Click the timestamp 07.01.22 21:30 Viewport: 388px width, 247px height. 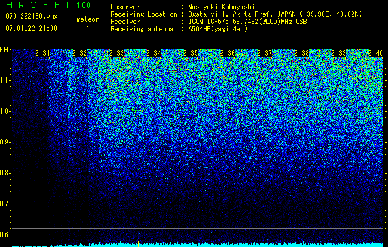pos(31,28)
